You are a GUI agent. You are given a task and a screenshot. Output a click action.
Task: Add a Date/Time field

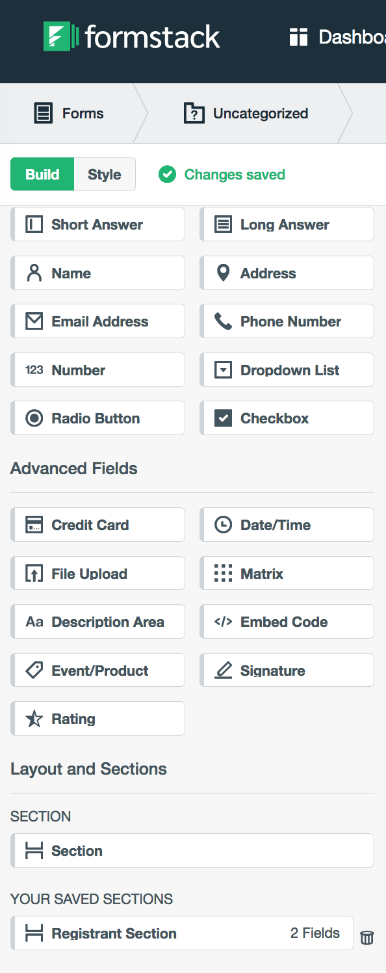coord(287,525)
